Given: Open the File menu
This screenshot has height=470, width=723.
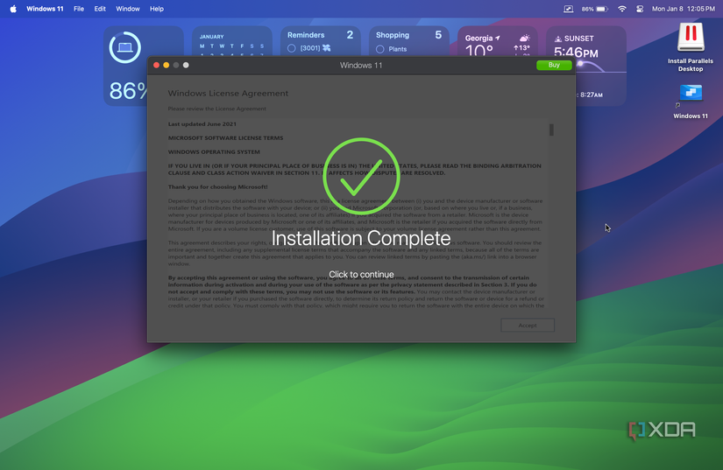Looking at the screenshot, I should click(79, 9).
